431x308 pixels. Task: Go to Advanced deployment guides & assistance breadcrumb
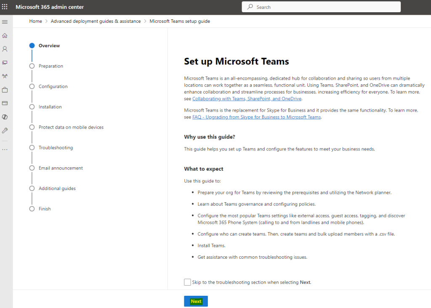coord(96,21)
